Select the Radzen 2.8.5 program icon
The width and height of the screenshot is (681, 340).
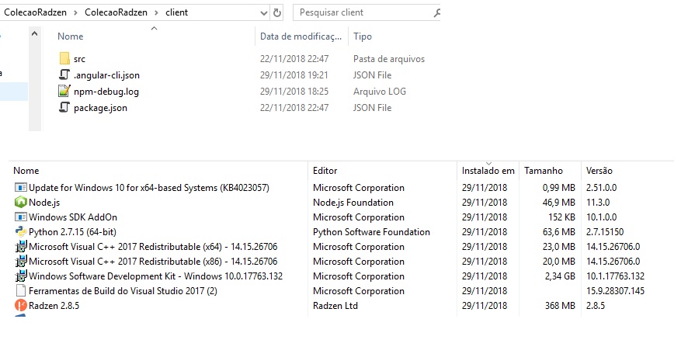[20, 306]
